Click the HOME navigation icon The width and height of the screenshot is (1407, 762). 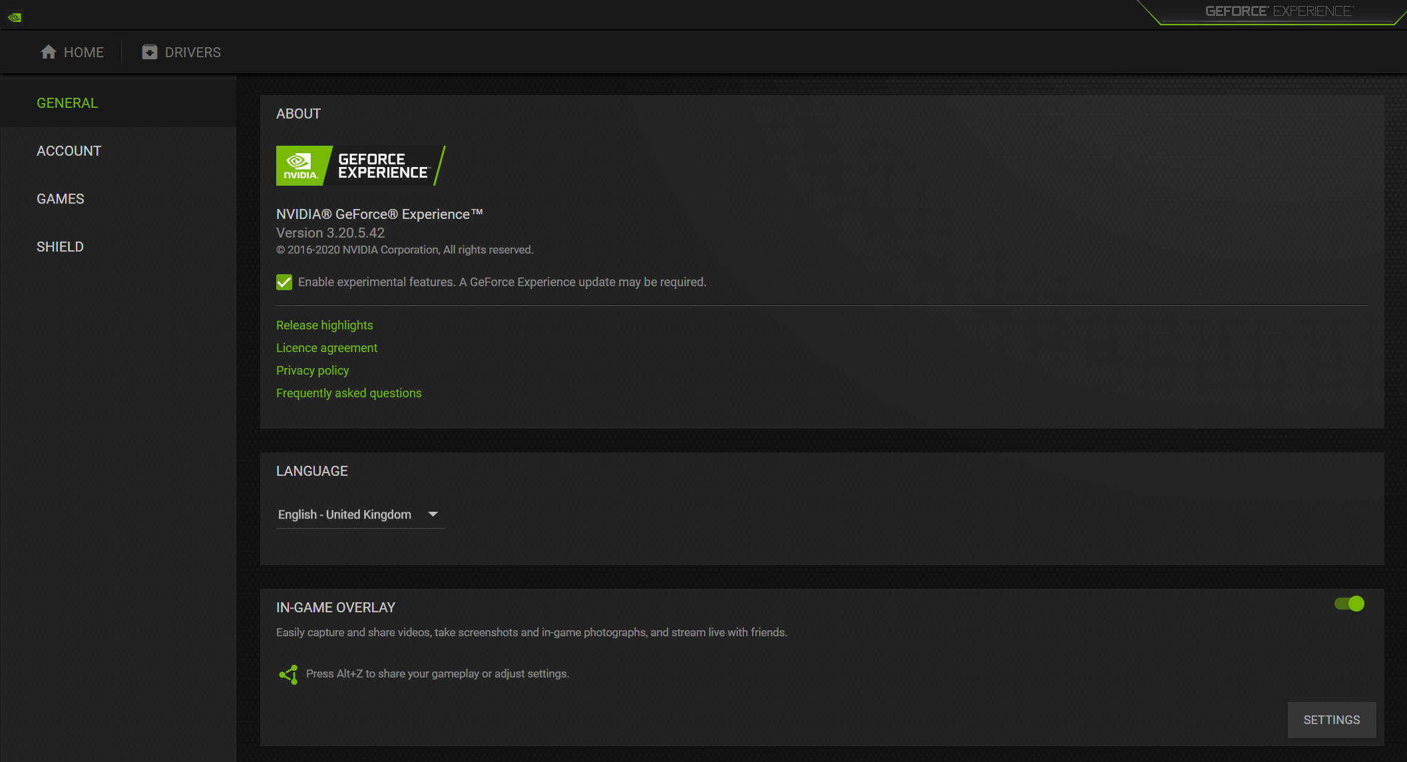[48, 53]
